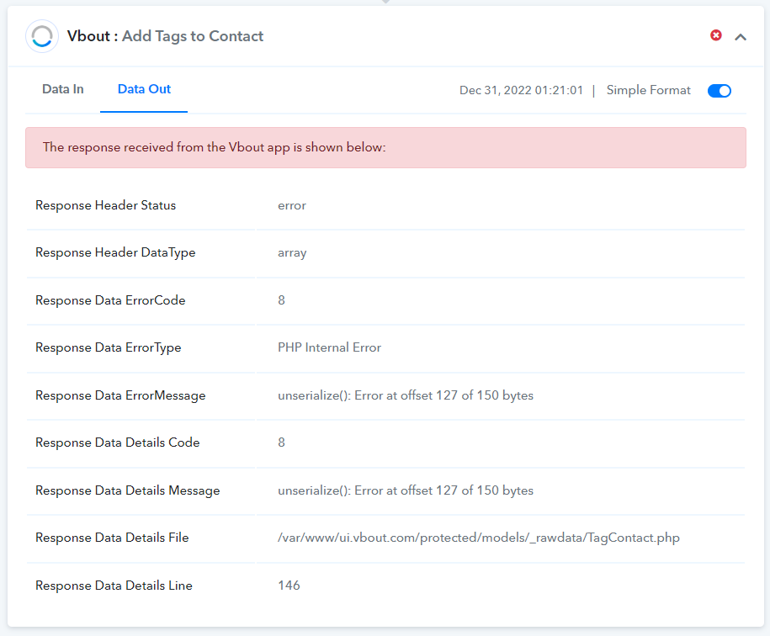Viewport: 770px width, 636px height.
Task: Click the Response Data Details File label
Action: pyautogui.click(x=112, y=538)
